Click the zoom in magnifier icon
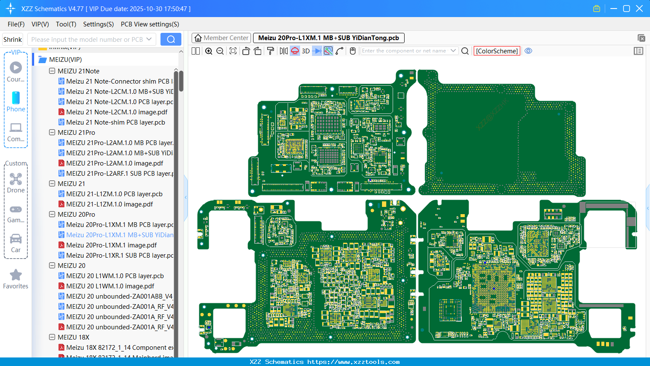Screen dimensions: 650x366 click(209, 51)
